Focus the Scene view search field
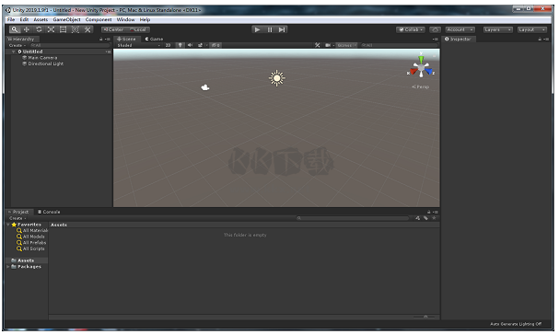The height and width of the screenshot is (335, 559). tap(399, 45)
